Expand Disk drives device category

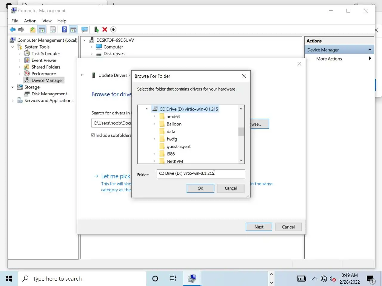coord(92,54)
